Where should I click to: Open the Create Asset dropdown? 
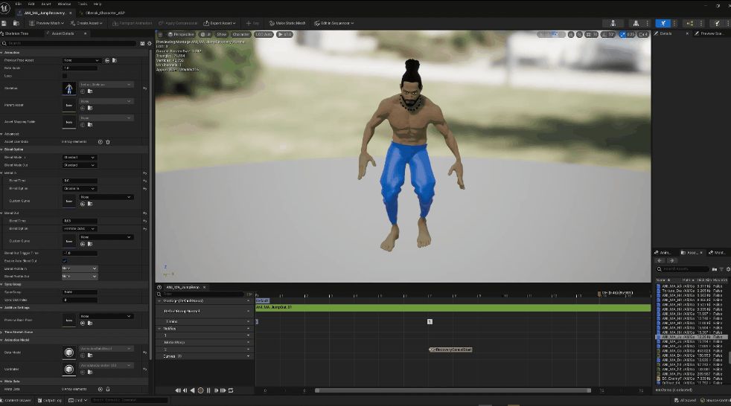coord(86,23)
